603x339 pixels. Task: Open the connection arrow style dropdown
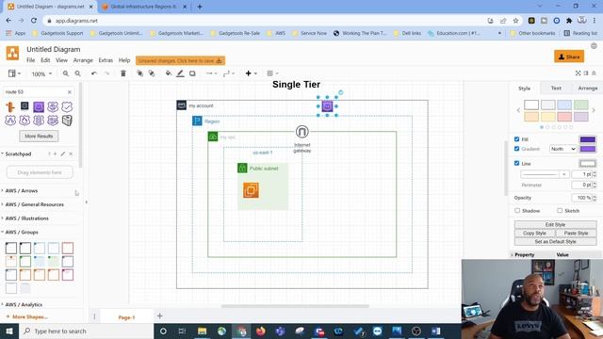(x=211, y=73)
